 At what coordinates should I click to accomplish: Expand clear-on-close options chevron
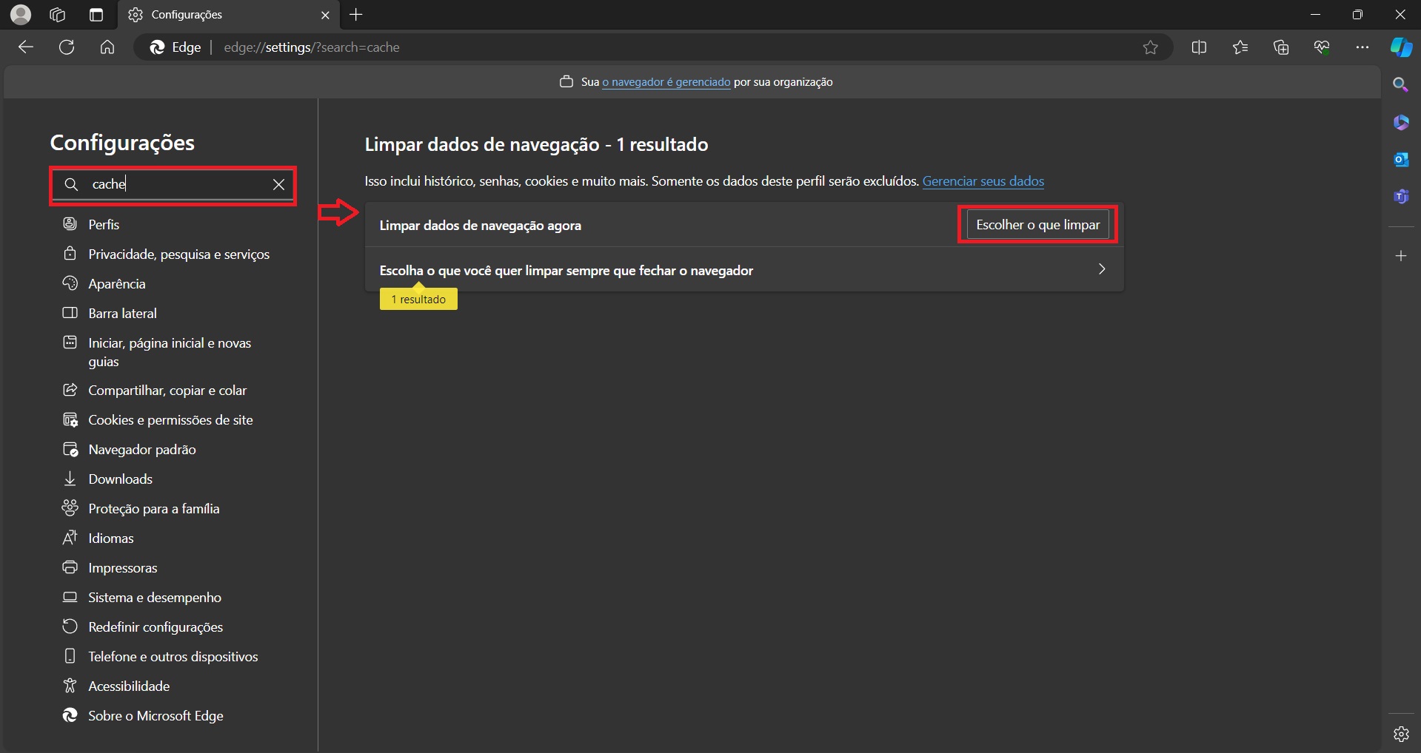[x=1102, y=269]
